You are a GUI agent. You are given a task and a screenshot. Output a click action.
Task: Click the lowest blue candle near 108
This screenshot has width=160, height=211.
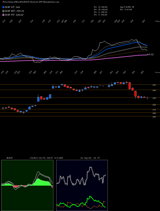coord(24,112)
